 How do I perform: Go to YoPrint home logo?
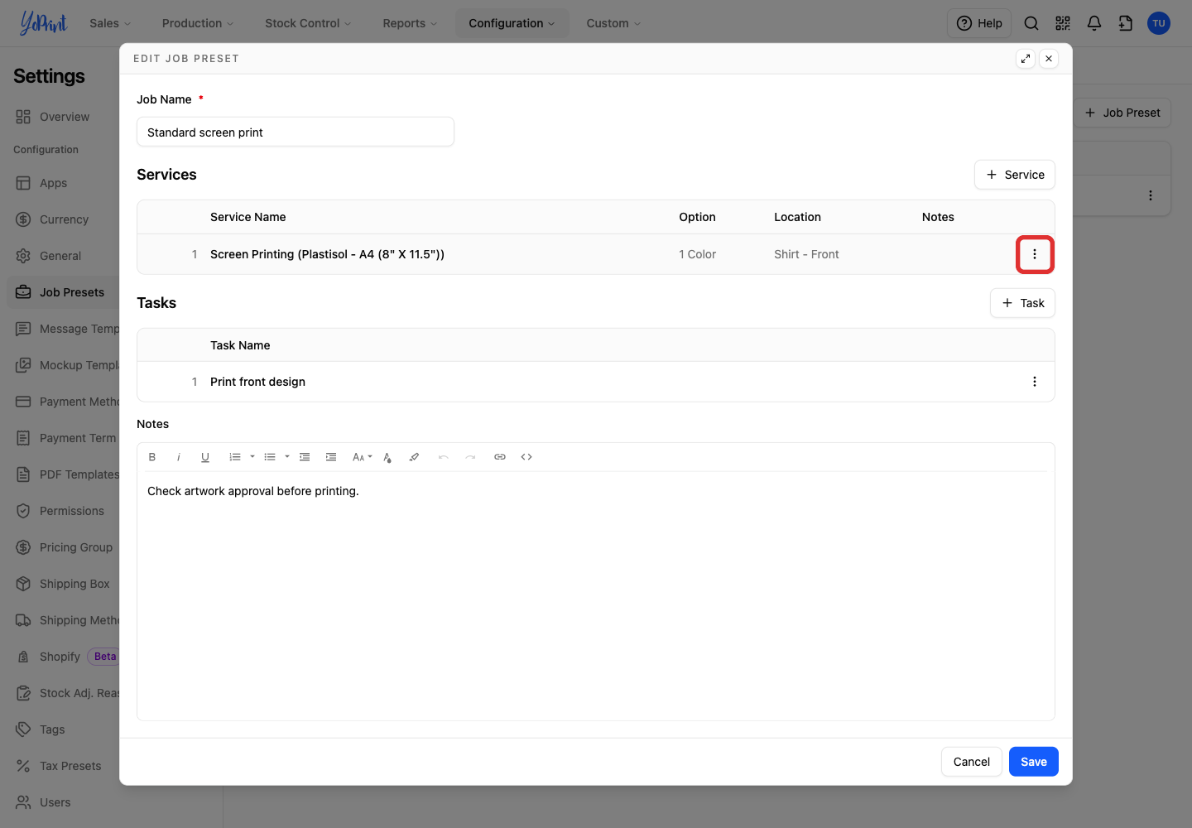coord(43,23)
